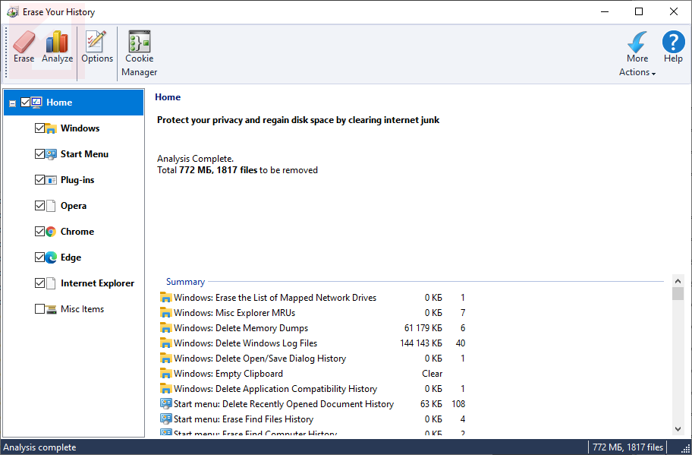692x455 pixels.
Task: Select Internet Explorer tree item
Action: point(97,283)
